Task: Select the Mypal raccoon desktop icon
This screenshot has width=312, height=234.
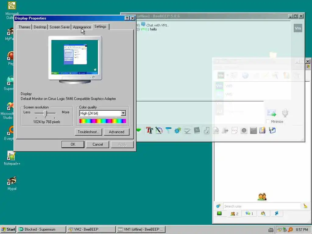Action: [12, 183]
